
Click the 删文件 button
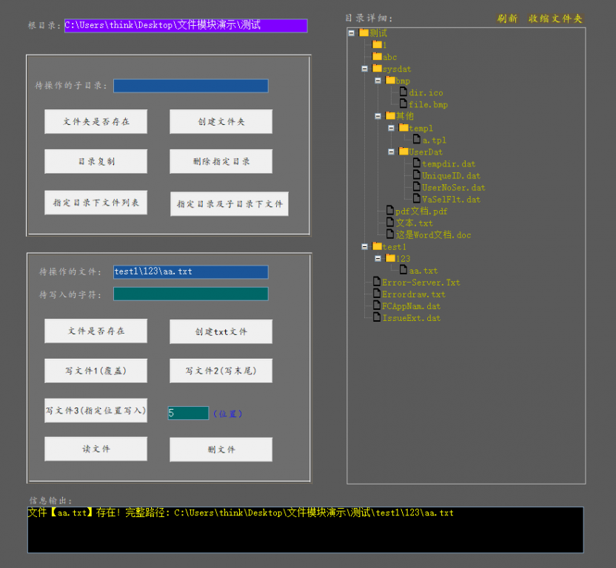coord(221,450)
